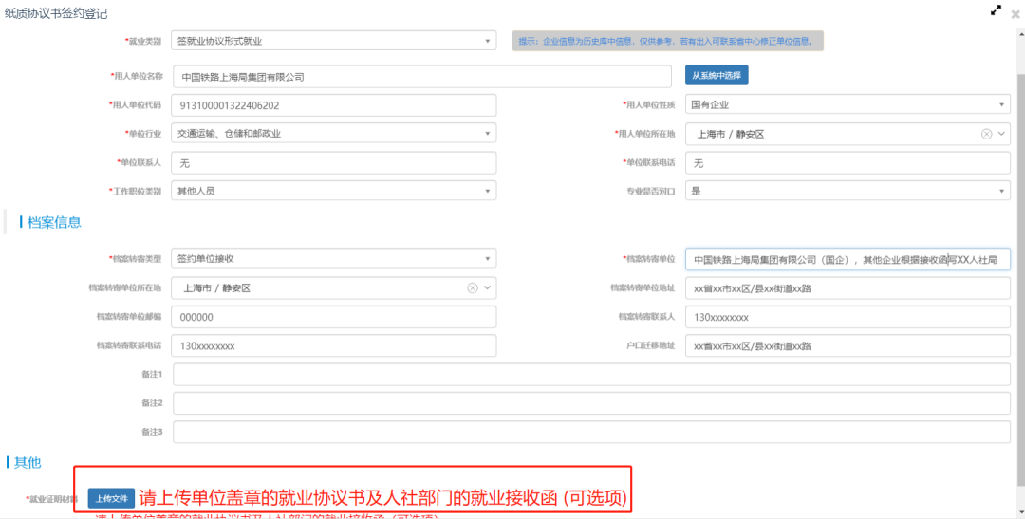Click the 档案信息 section heading
The height and width of the screenshot is (519, 1025).
coord(54,222)
